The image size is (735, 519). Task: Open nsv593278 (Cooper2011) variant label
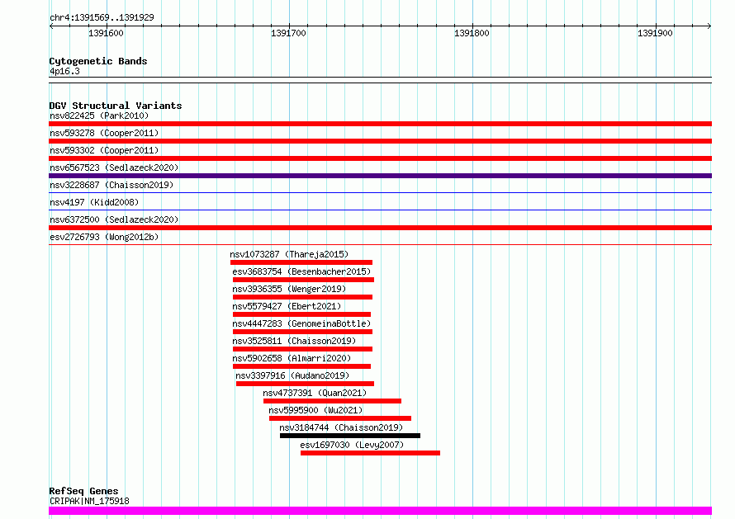[x=104, y=133]
